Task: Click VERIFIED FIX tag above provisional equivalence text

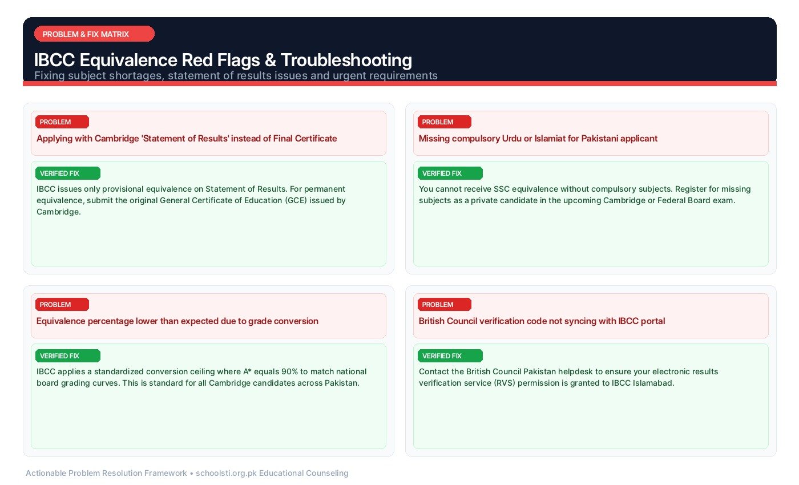Action: 67,173
